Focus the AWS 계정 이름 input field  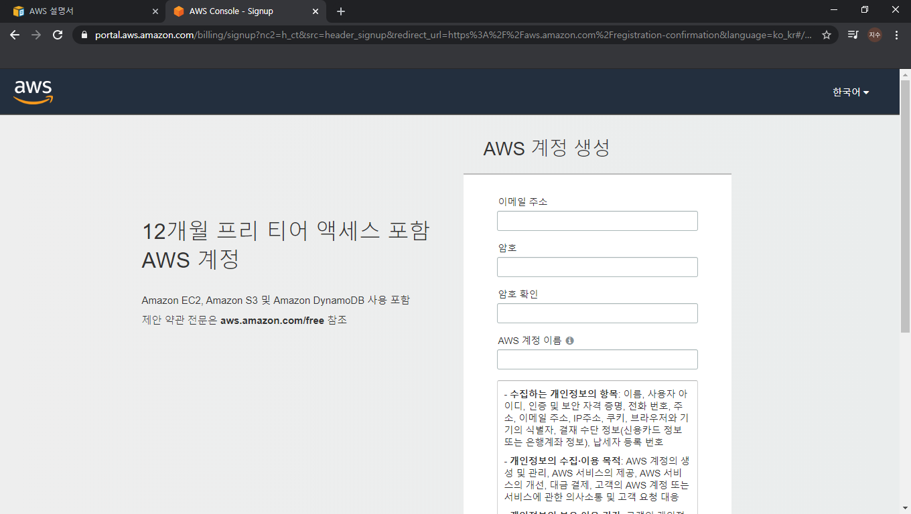point(597,359)
